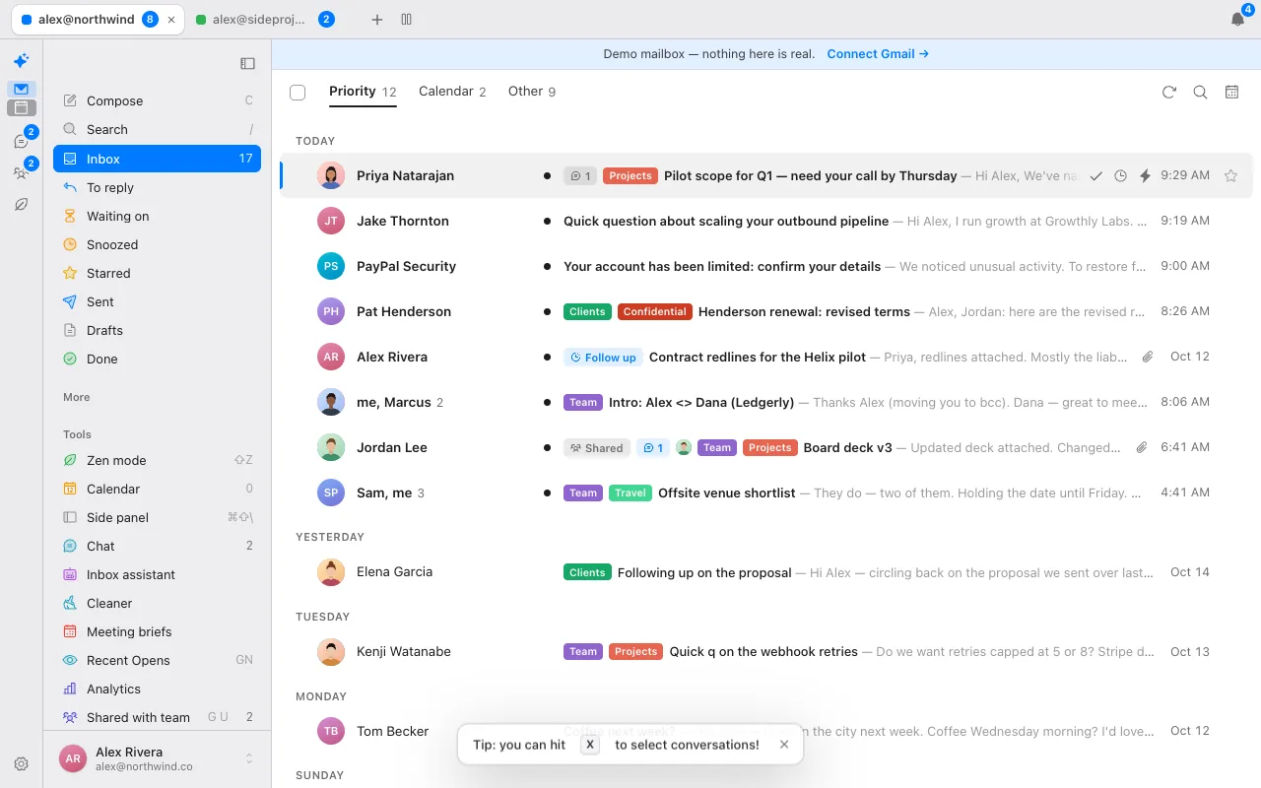Screen dimensions: 1261x788
Task: Open the notifications bell
Action: click(x=1237, y=20)
